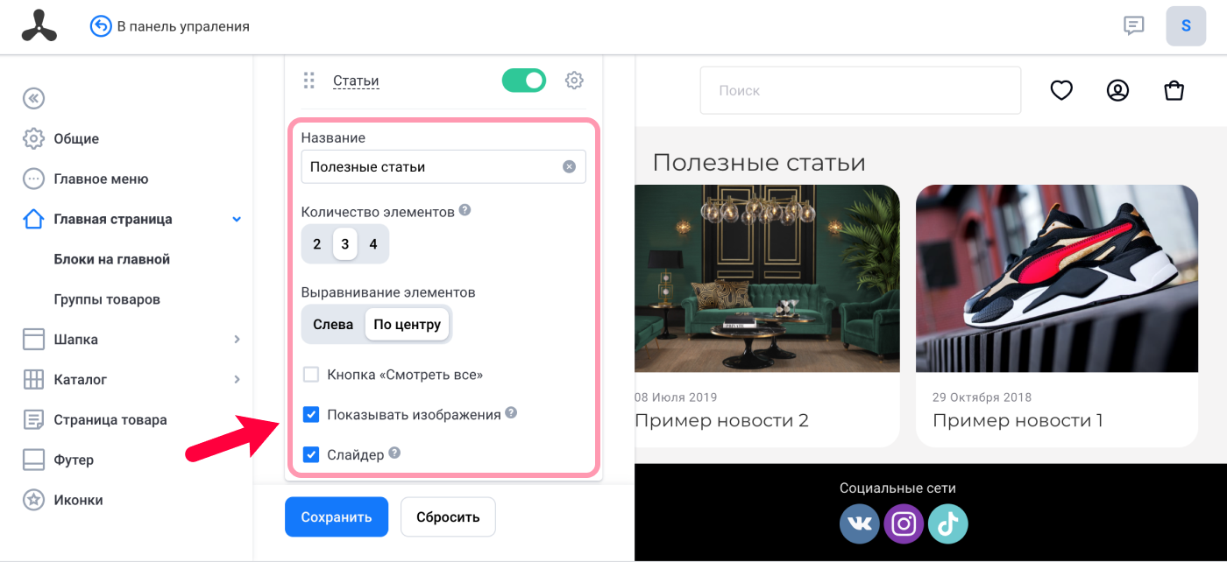The width and height of the screenshot is (1227, 562).
Task: Click the house icon for Главная страница
Action: [33, 219]
